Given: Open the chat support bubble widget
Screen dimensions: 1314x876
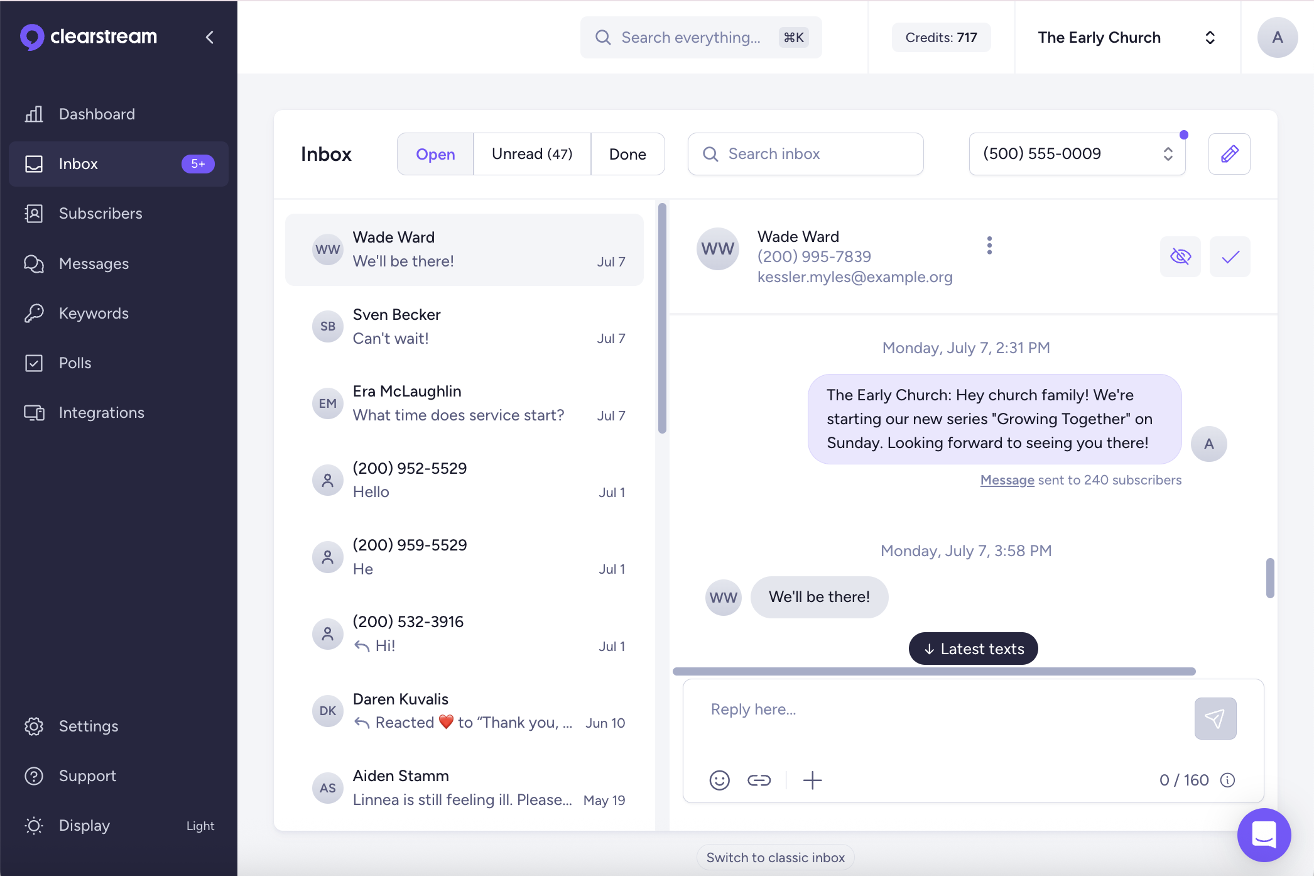Looking at the screenshot, I should [1264, 835].
